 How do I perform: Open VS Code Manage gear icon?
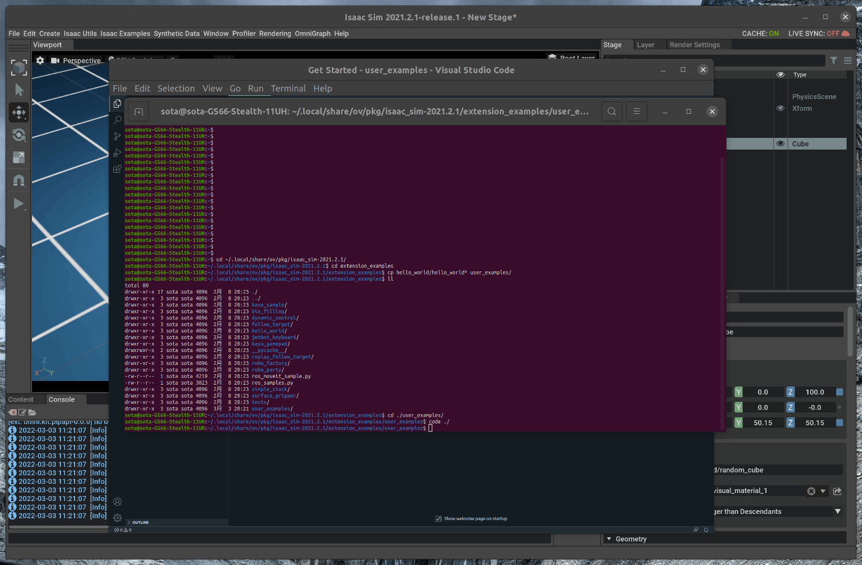tap(118, 518)
